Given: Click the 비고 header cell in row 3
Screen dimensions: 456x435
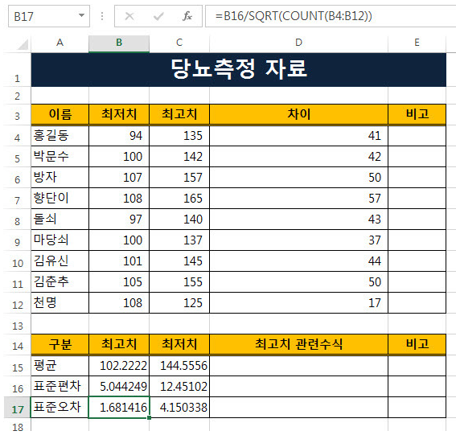Looking at the screenshot, I should pyautogui.click(x=417, y=114).
